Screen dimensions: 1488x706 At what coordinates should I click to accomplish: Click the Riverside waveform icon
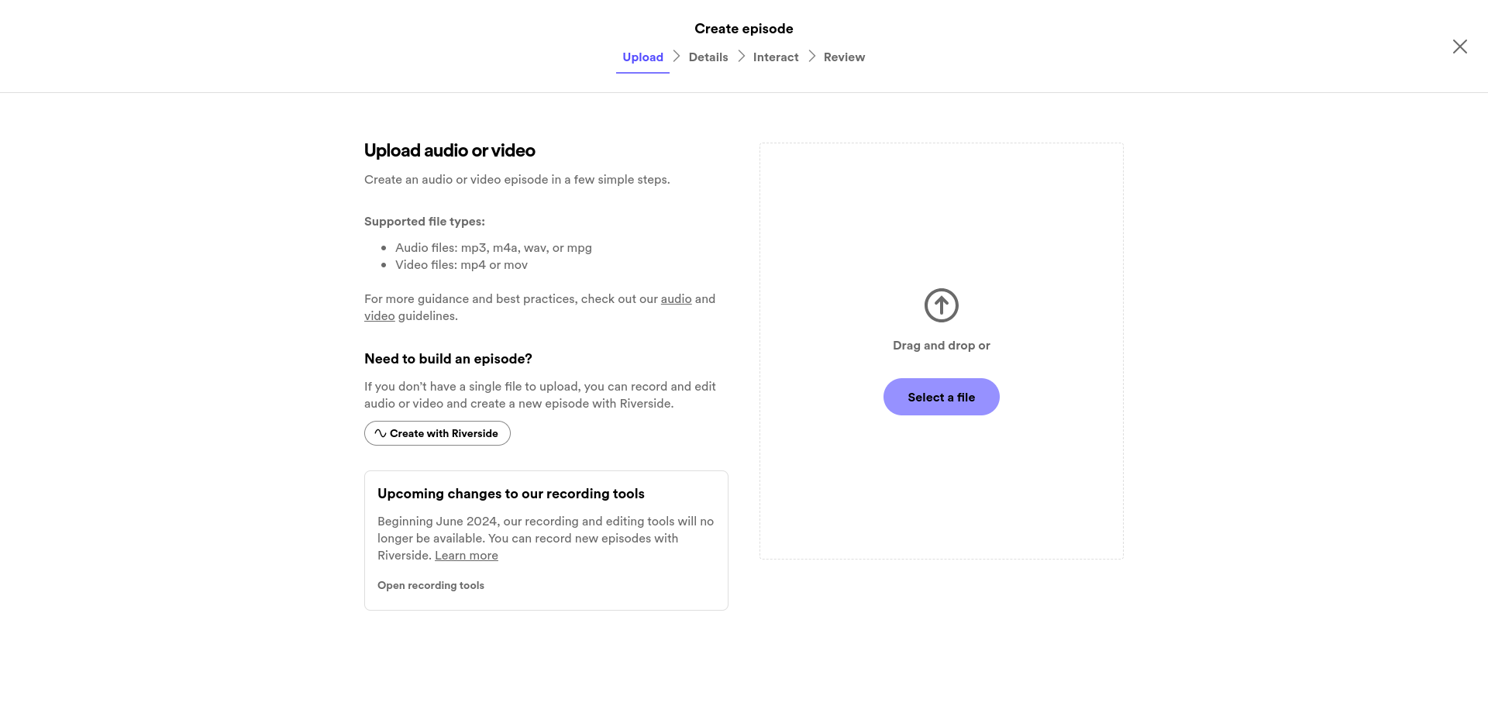coord(380,433)
